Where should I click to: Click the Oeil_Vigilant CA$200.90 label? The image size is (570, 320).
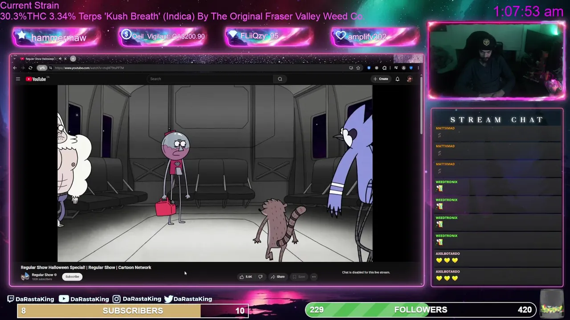point(163,36)
